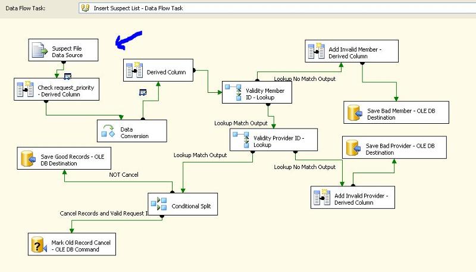476x272 pixels.
Task: Click the "NOT Cancel" path label
Action: point(123,174)
